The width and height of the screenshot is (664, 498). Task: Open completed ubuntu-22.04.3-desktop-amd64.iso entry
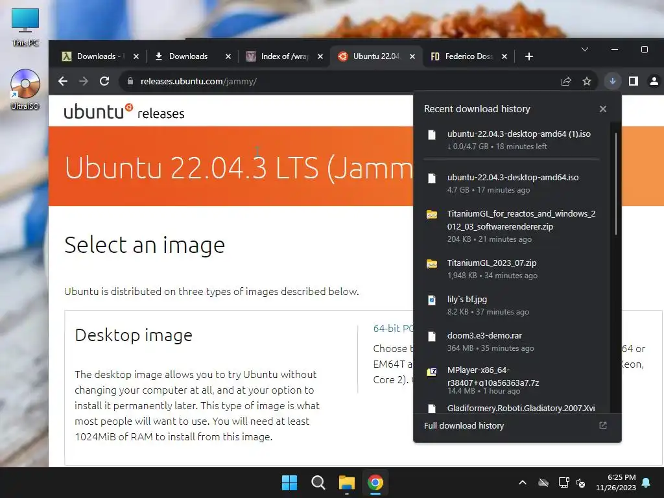tap(512, 184)
